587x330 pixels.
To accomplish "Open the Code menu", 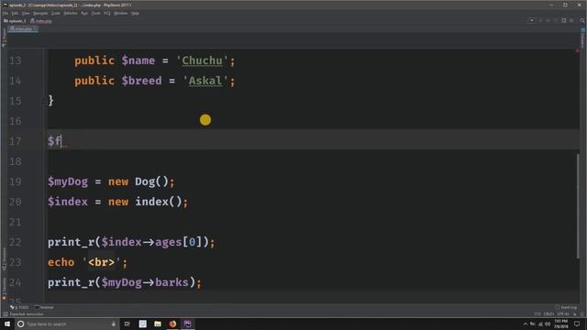I will pos(56,13).
